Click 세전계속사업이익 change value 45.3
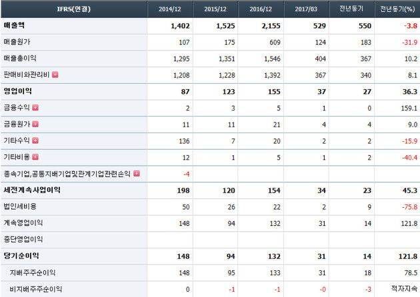The width and height of the screenshot is (420, 297). pos(410,190)
